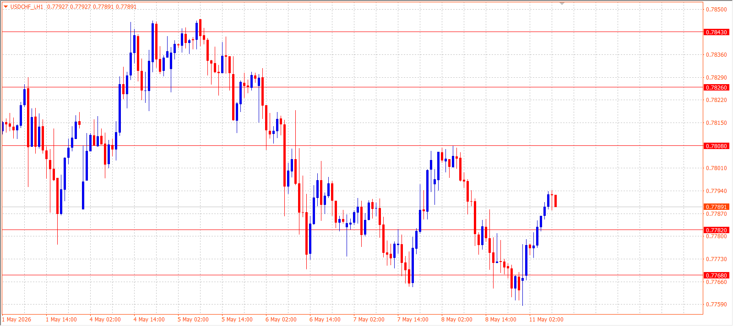The image size is (733, 326).
Task: Click the 1 May 14:00 time label
Action: (x=61, y=320)
